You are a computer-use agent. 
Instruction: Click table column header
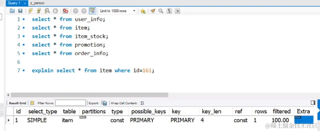(70, 111)
